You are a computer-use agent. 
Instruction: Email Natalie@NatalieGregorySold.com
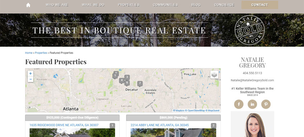point(252,80)
